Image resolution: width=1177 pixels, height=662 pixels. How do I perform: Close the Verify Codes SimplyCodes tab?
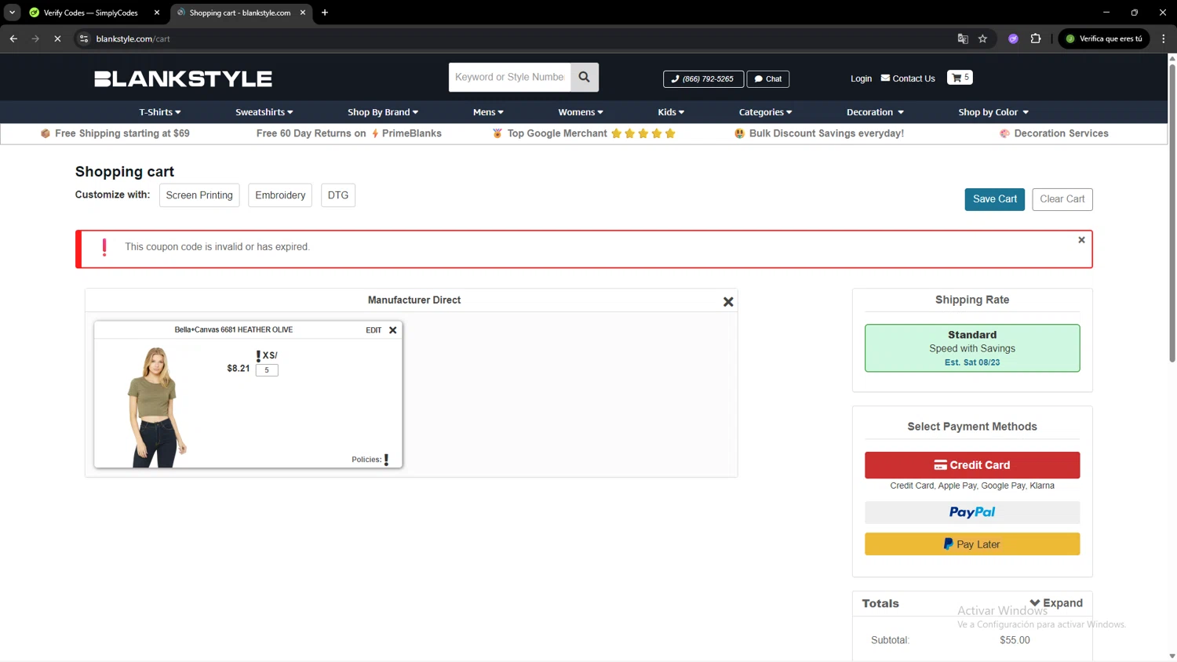click(x=157, y=13)
